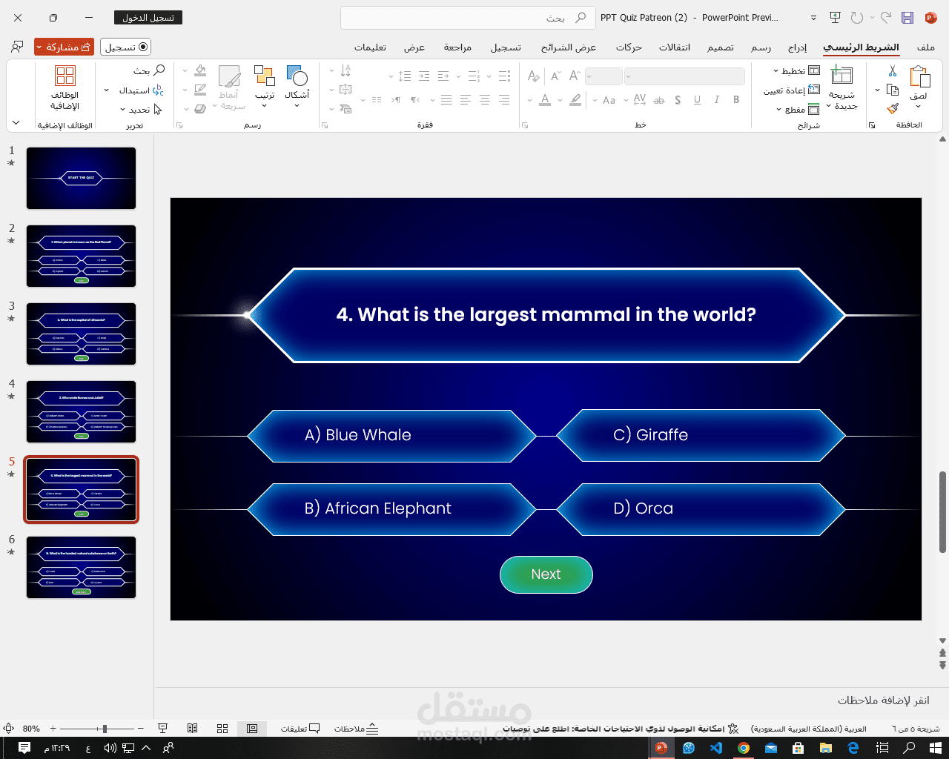Toggle text Shadow (S) formatting

tap(678, 100)
